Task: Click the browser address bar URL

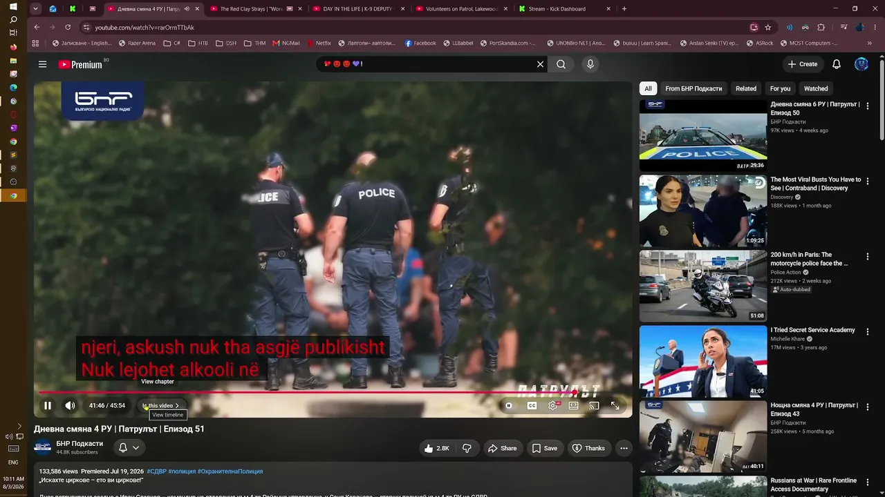Action: 145,28
